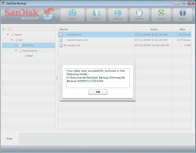Minimize the SanDisk Backup window
Viewport: 196px width, 153px height.
[x=176, y=3]
